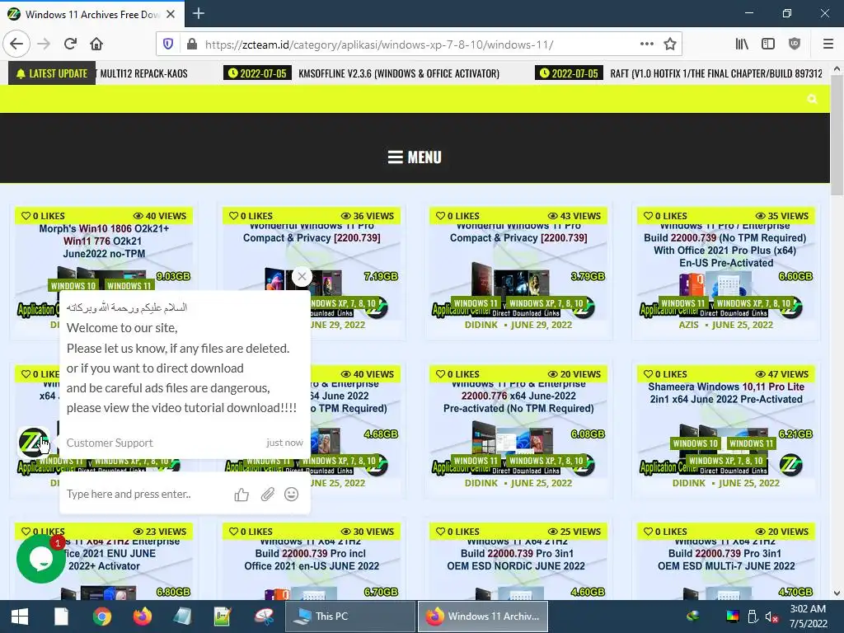Open site search magnifier icon

[x=812, y=99]
